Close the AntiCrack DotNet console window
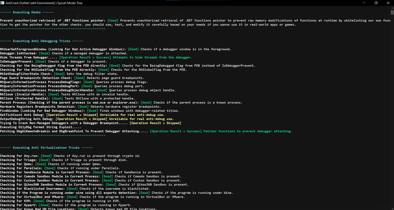Image resolution: width=394 pixels, height=210 pixels. click(388, 3)
